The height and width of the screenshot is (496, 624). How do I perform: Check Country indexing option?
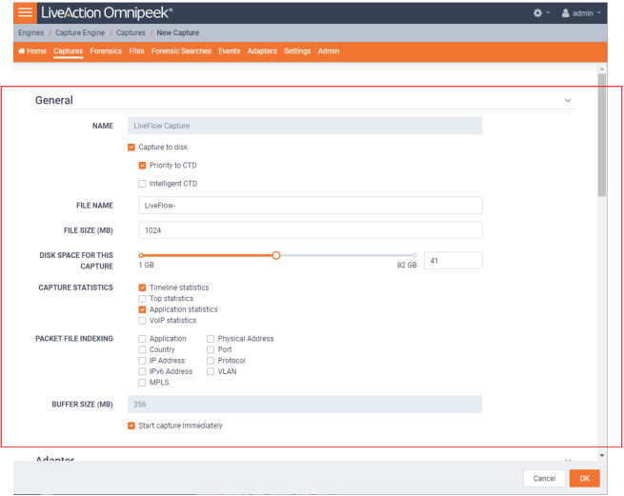pos(142,349)
